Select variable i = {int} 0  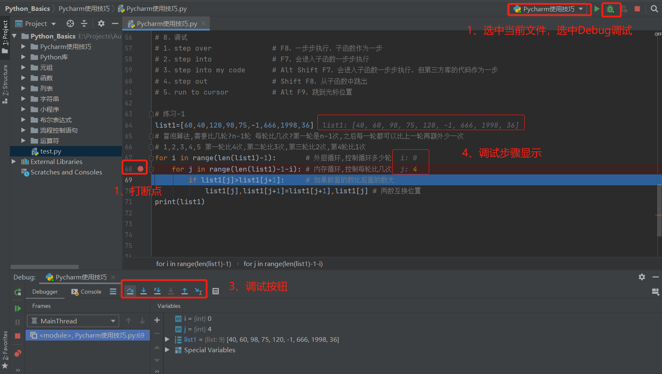click(x=193, y=318)
